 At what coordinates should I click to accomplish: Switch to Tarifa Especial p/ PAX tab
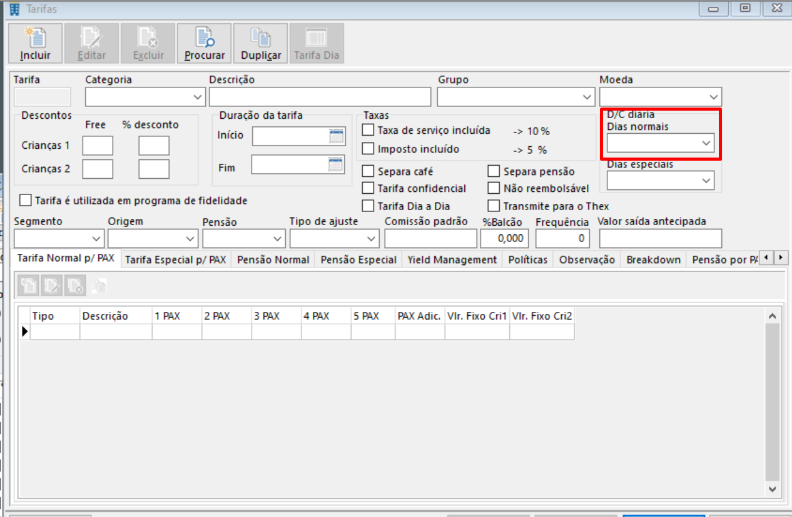(176, 260)
